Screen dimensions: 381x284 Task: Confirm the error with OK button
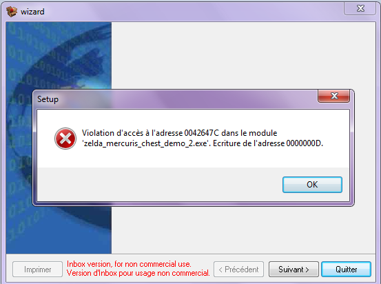point(312,185)
